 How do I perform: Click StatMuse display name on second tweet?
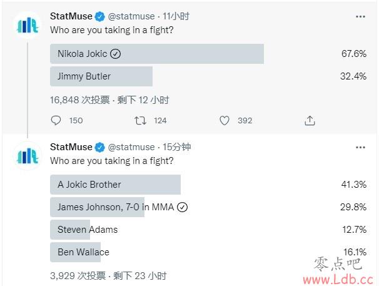click(71, 147)
